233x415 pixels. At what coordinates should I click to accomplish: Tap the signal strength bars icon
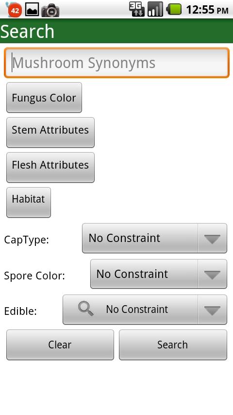point(155,9)
